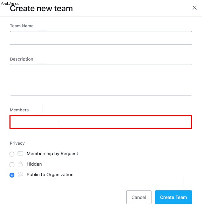
Task: Click the Description field label
Action: click(21, 59)
